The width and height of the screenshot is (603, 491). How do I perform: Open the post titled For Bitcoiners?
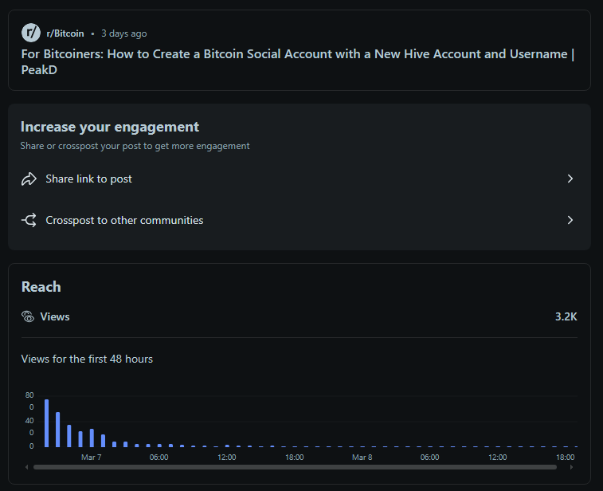click(298, 61)
